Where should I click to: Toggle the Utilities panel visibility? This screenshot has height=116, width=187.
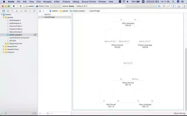[x=183, y=6]
